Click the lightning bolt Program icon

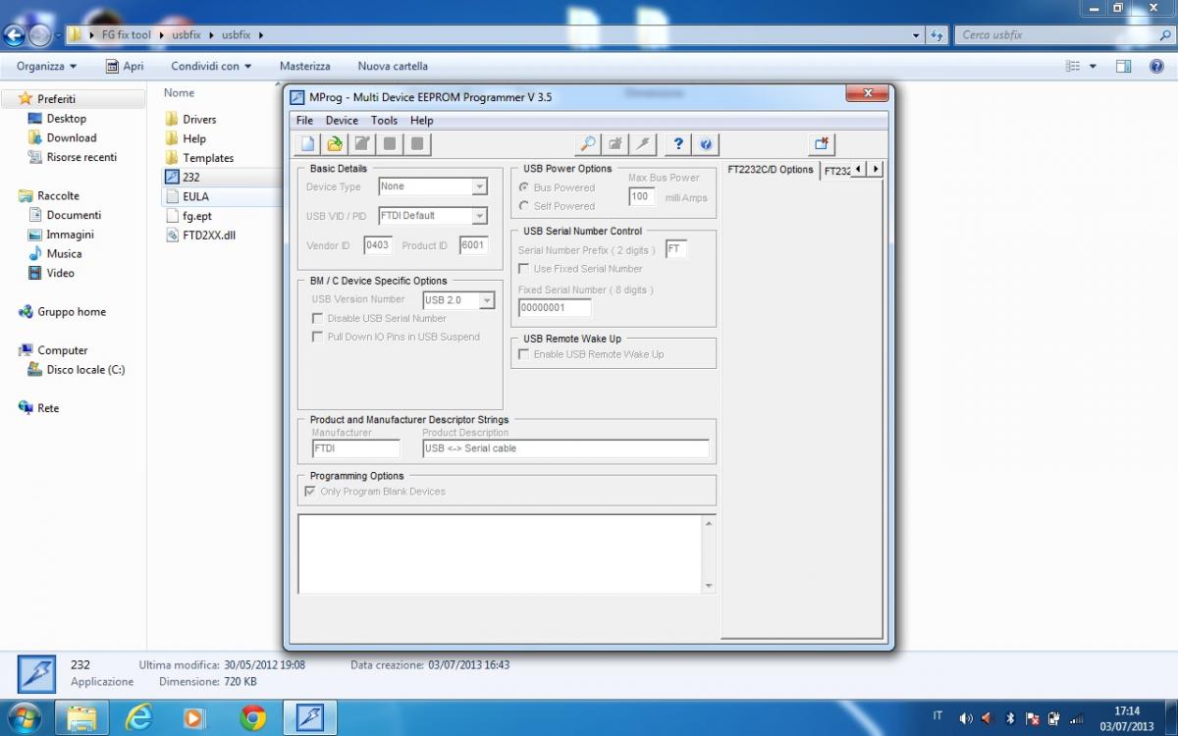point(642,144)
